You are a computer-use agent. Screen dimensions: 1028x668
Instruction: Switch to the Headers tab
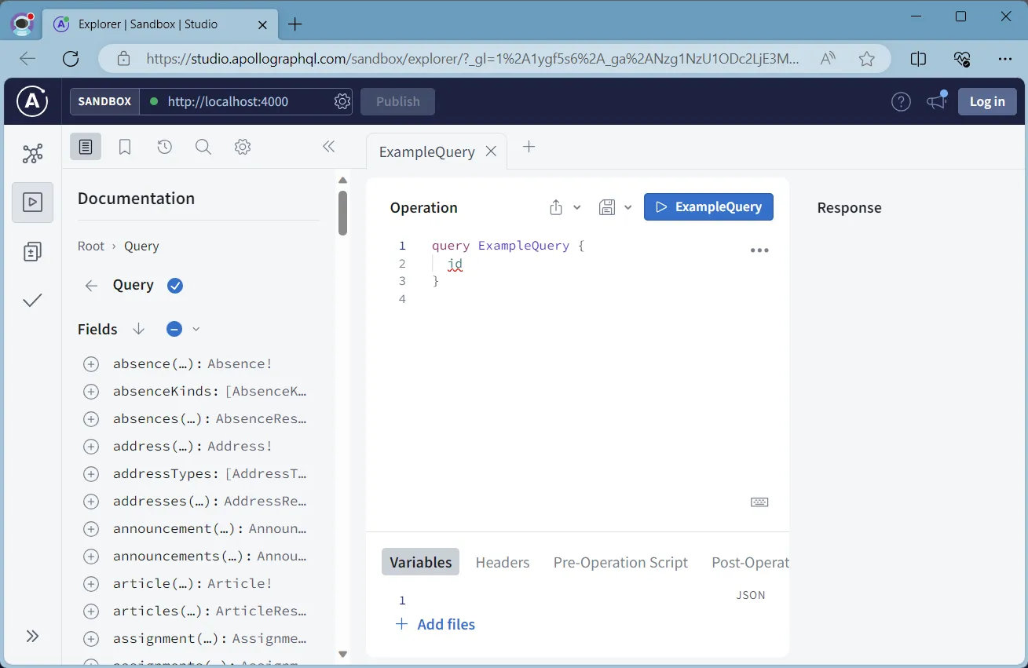click(x=503, y=562)
